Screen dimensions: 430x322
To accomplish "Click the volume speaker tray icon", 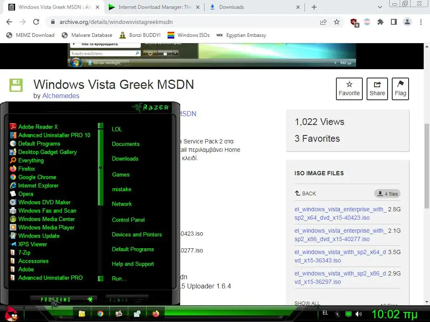I will pos(359,314).
